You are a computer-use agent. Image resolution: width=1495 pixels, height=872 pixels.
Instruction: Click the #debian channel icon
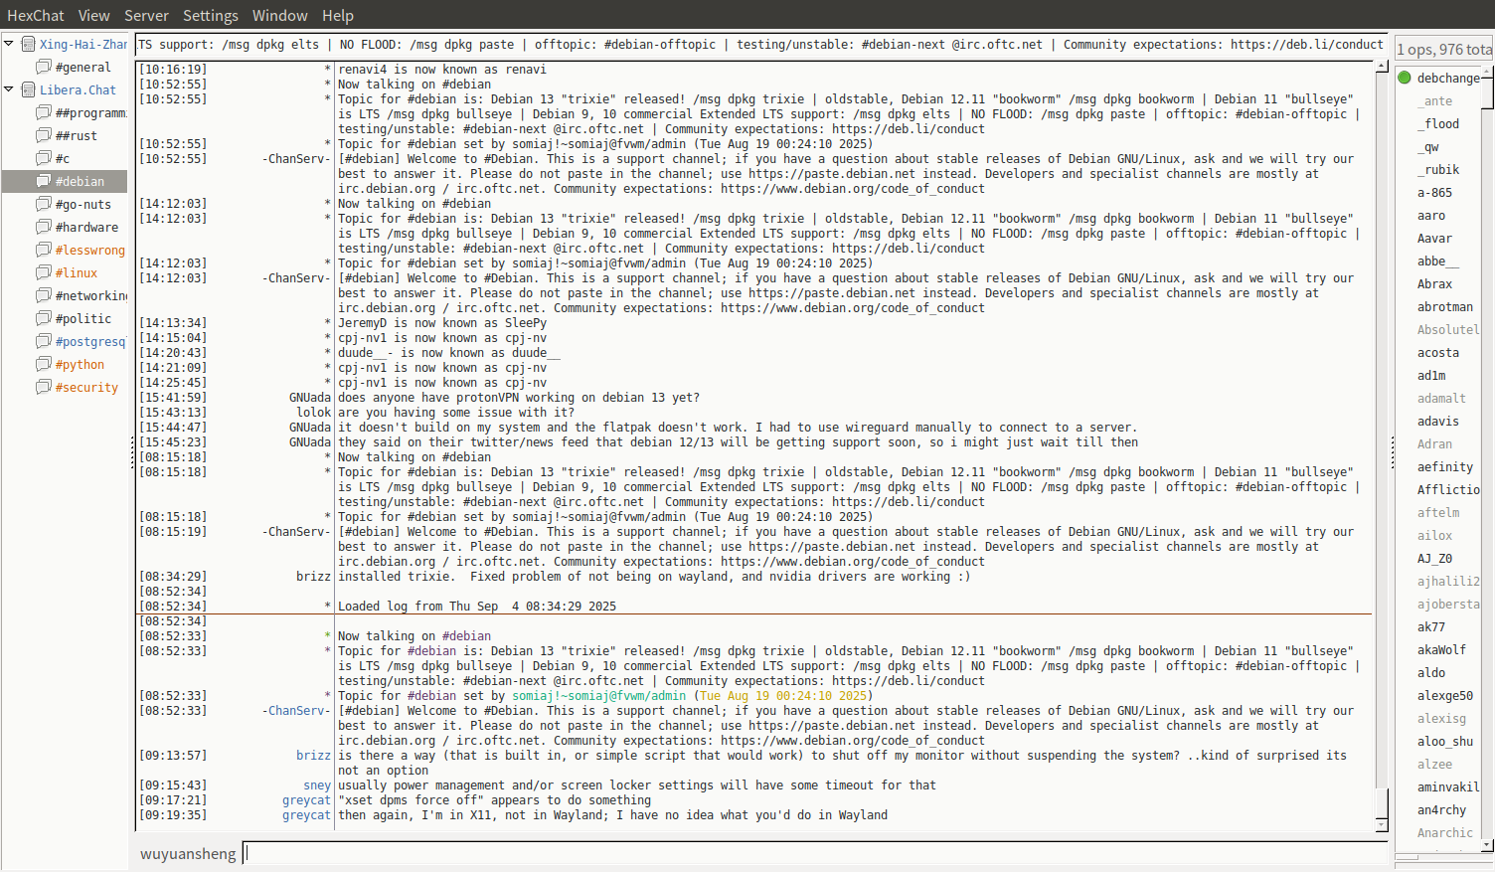tap(44, 181)
